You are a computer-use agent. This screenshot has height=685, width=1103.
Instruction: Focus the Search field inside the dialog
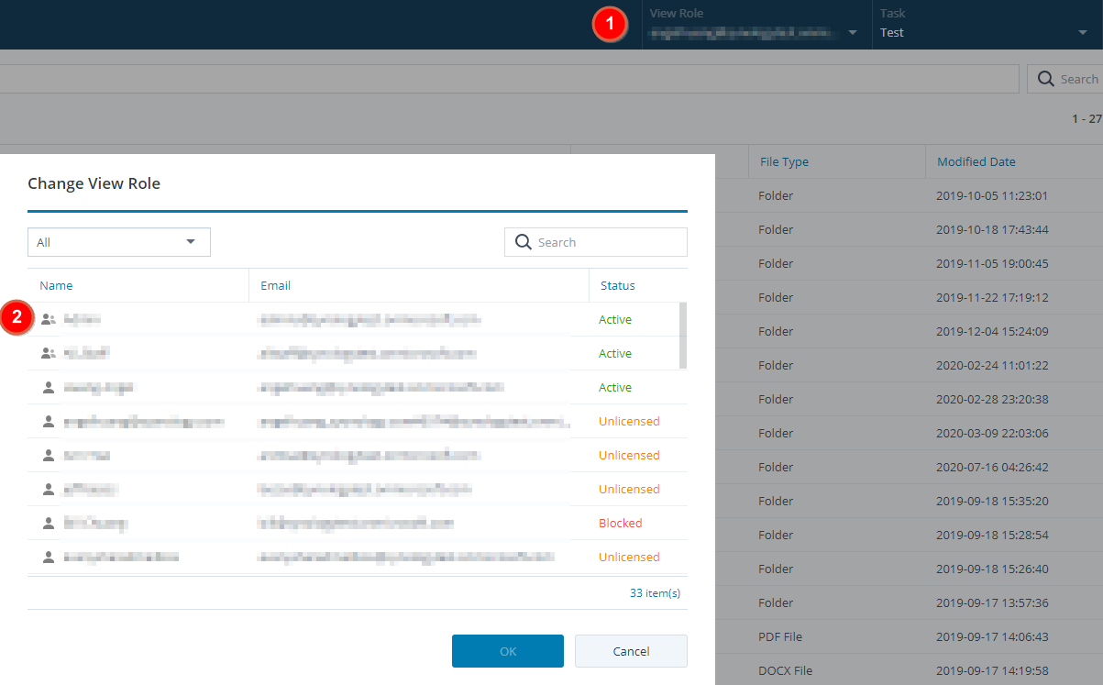(607, 242)
